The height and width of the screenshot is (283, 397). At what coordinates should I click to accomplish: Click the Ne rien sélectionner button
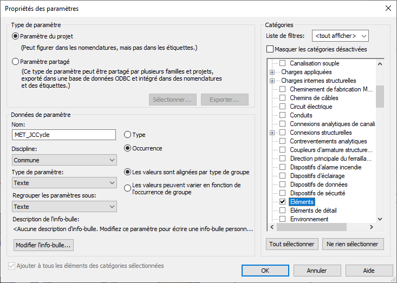coord(353,244)
